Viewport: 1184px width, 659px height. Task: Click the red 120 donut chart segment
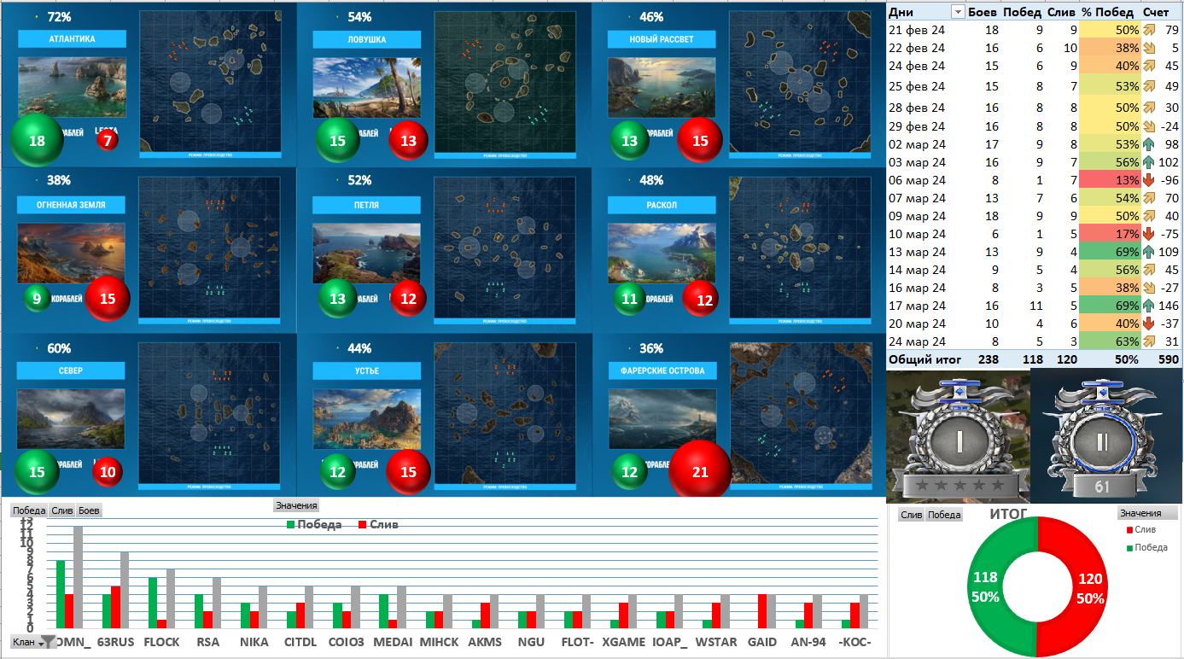click(x=1091, y=588)
